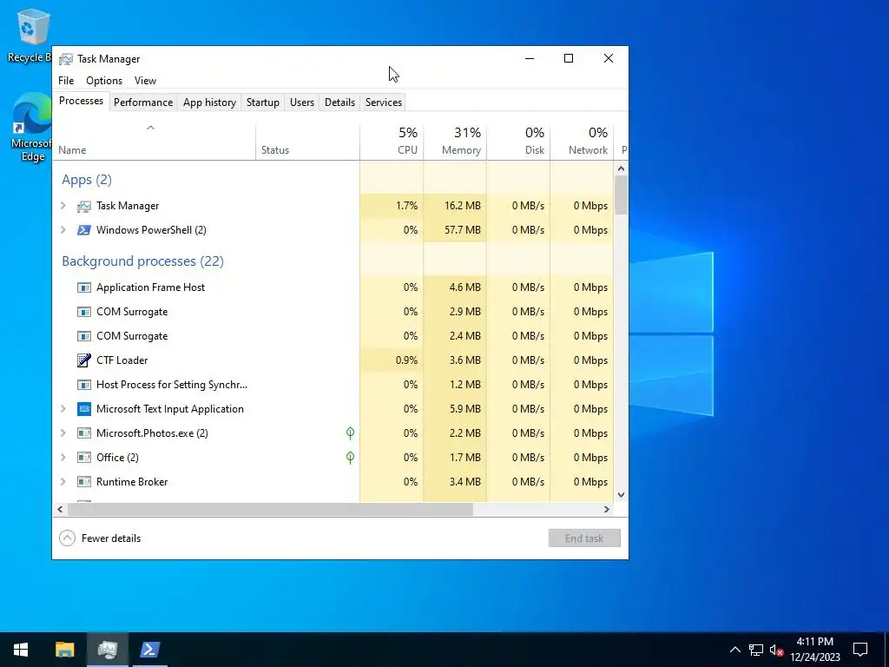Click the network status tray icon
889x667 pixels.
pyautogui.click(x=756, y=650)
